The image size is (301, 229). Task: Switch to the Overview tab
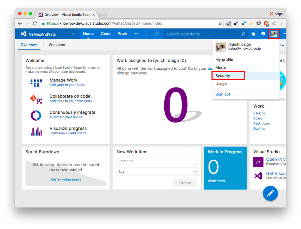[29, 45]
